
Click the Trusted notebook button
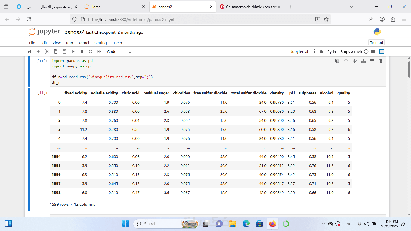[376, 42]
